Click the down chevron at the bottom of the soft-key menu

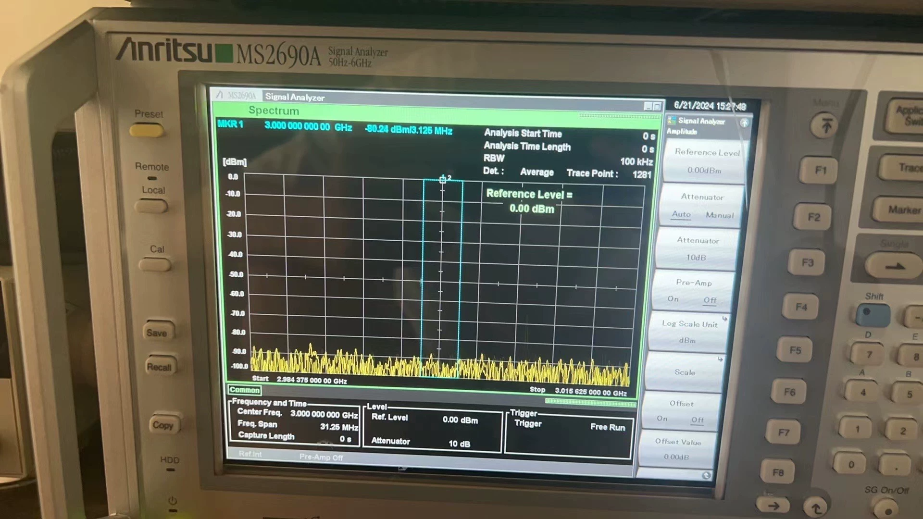point(706,475)
